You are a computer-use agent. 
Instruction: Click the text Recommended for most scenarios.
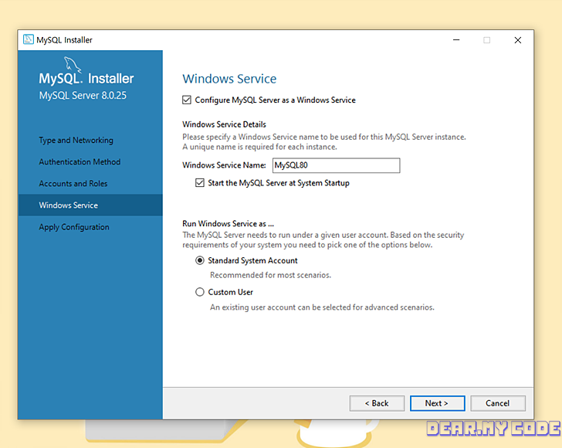[271, 275]
